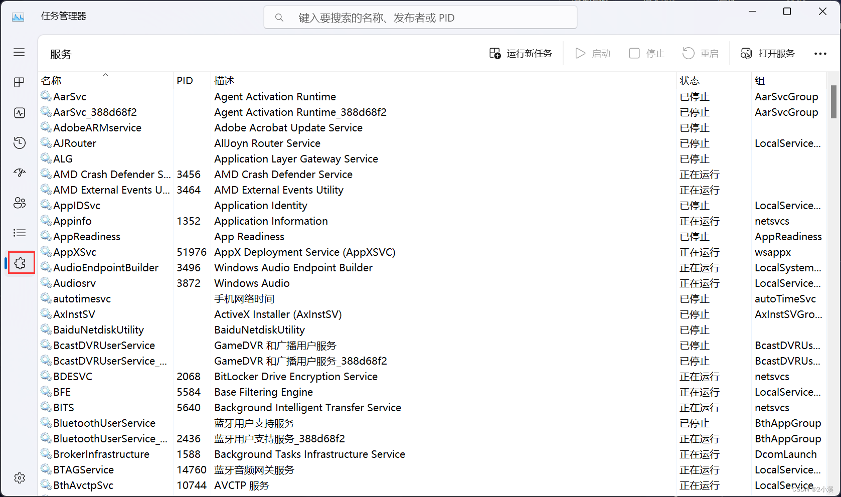Click 'Base Filtering Engine' description
Screen dimensions: 841x497
[263, 392]
